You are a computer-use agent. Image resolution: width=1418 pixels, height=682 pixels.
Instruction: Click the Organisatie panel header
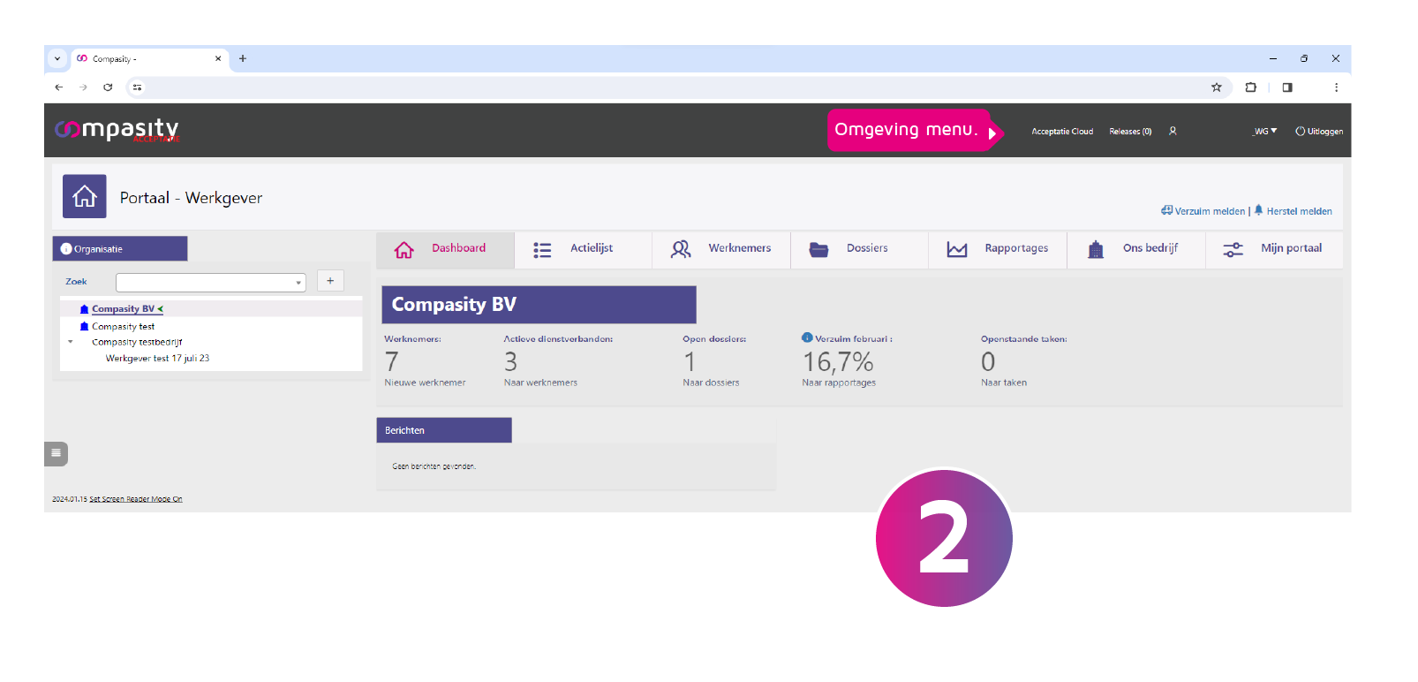pyautogui.click(x=120, y=249)
